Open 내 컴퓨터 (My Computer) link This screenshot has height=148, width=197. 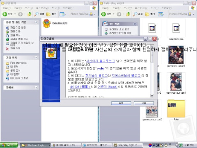pyautogui.click(x=15, y=74)
